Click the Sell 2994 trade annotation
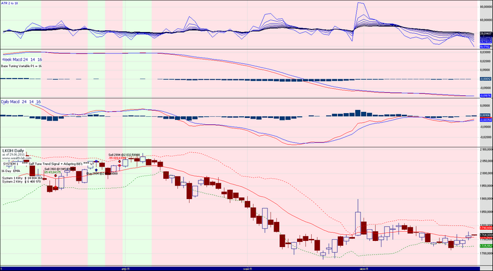 pos(124,155)
